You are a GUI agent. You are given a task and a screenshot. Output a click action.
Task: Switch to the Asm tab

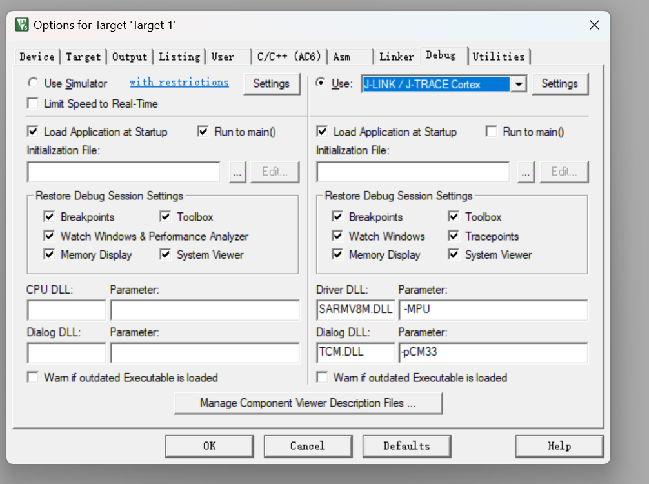(x=350, y=57)
